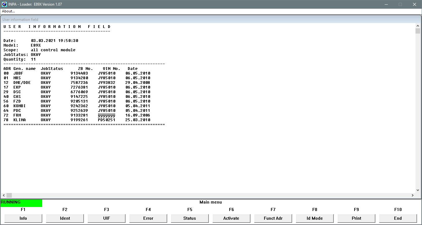The image size is (422, 225).
Task: Click the Main menu label
Action: [211, 202]
